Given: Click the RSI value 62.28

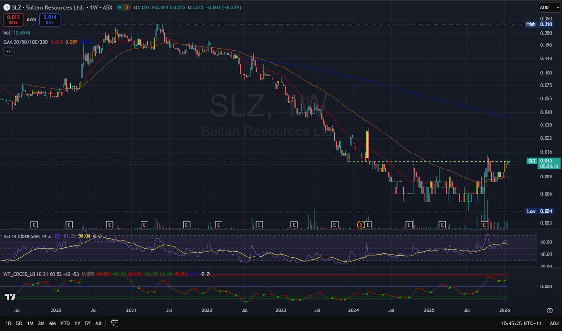Looking at the screenshot, I should pos(69,236).
